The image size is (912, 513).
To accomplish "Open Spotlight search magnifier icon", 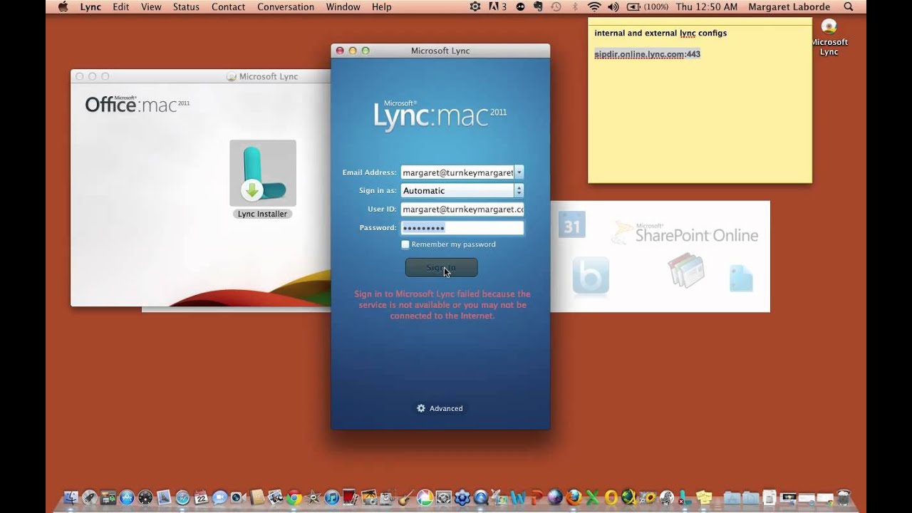I will (848, 7).
